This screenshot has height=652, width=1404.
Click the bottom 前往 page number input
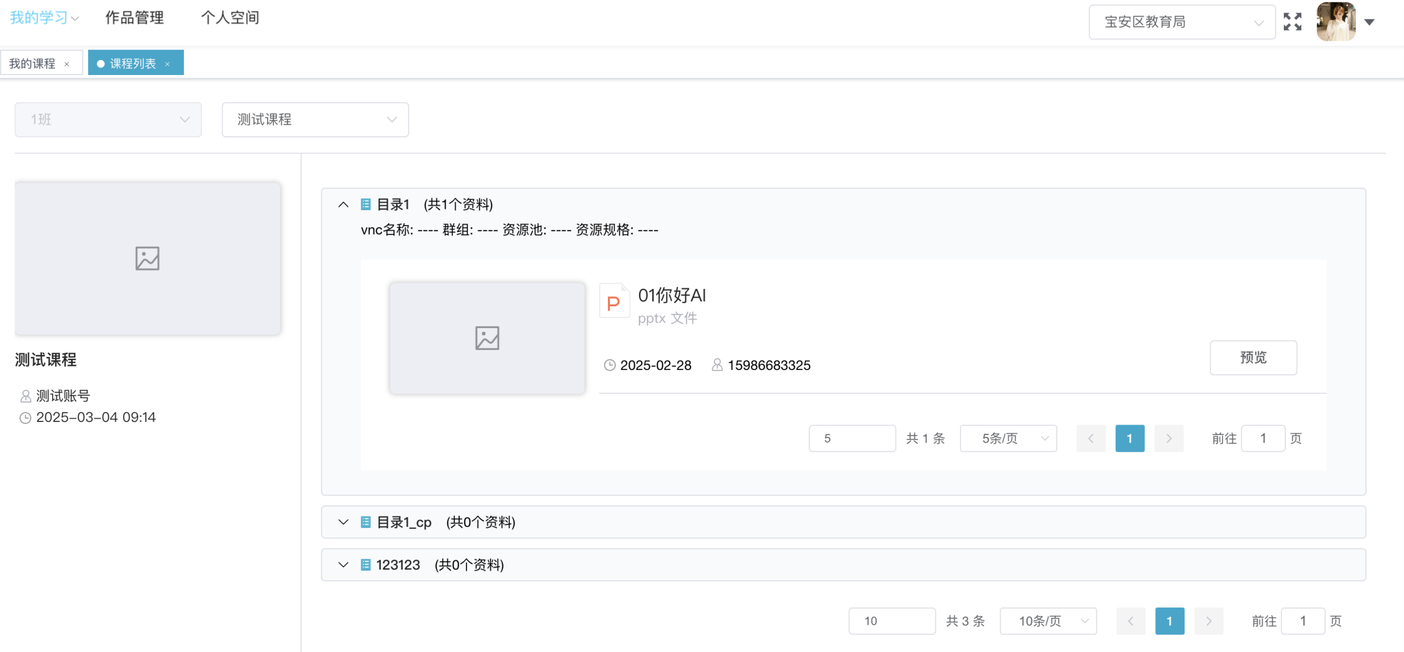[1303, 621]
